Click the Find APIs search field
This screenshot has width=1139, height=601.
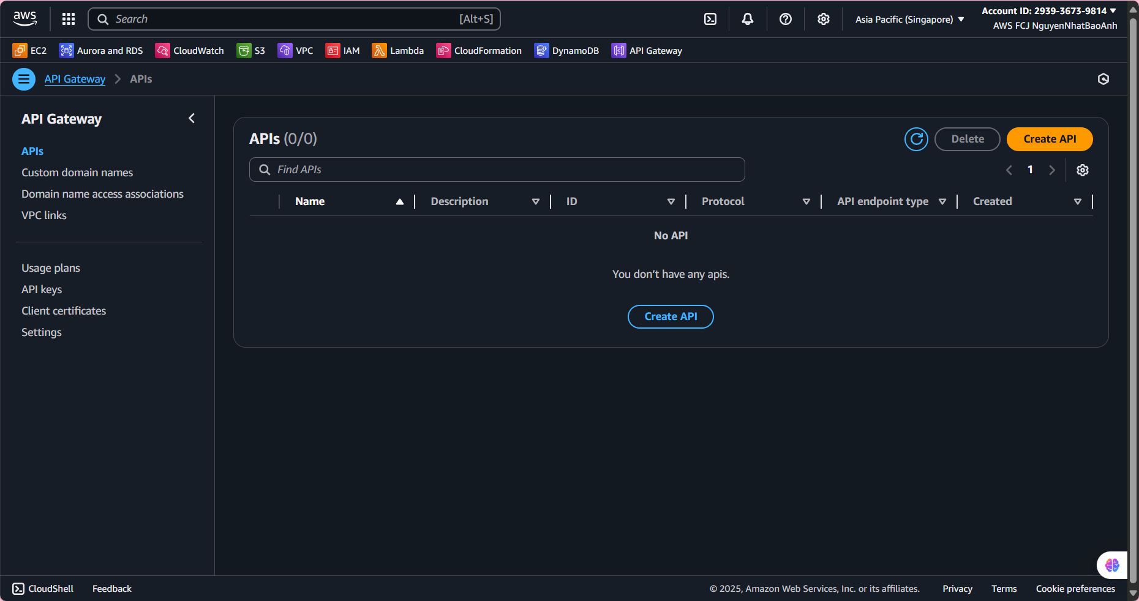(497, 170)
